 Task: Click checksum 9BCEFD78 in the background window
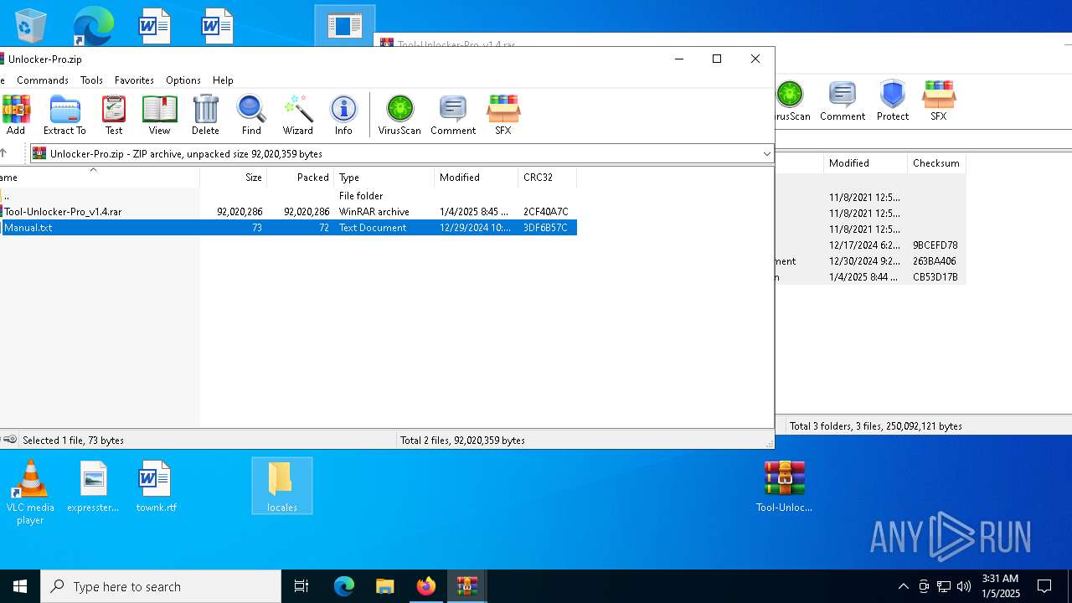pos(935,245)
